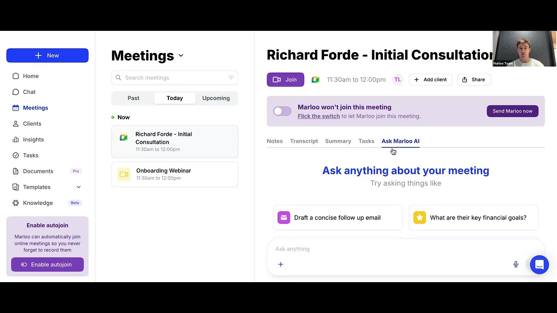
Task: Select the Today meetings tab
Action: click(174, 98)
